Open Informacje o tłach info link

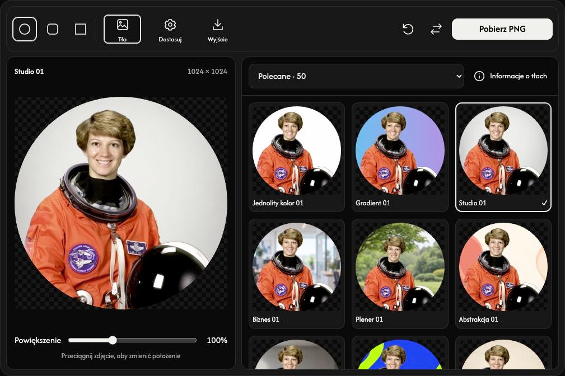tap(511, 76)
